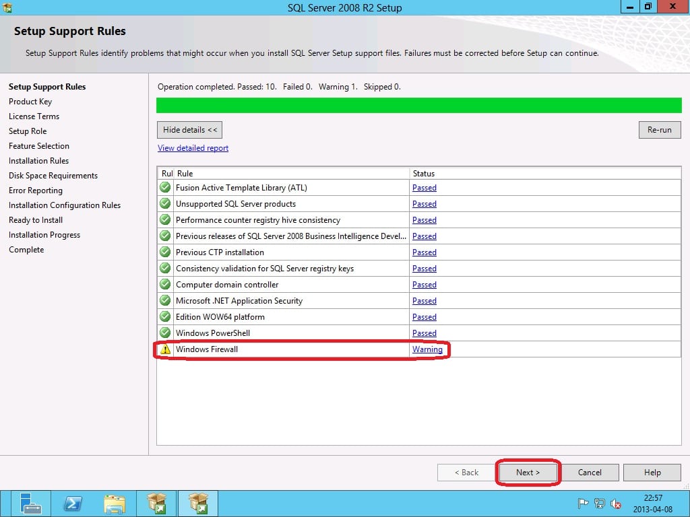Select Setup Support Rules step in sidebar
Viewport: 690px width, 517px height.
[x=47, y=87]
